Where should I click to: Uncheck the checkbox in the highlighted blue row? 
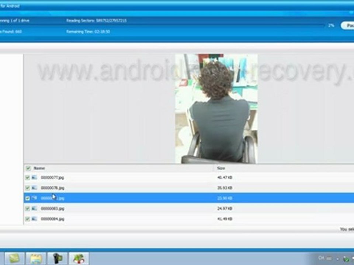28,198
